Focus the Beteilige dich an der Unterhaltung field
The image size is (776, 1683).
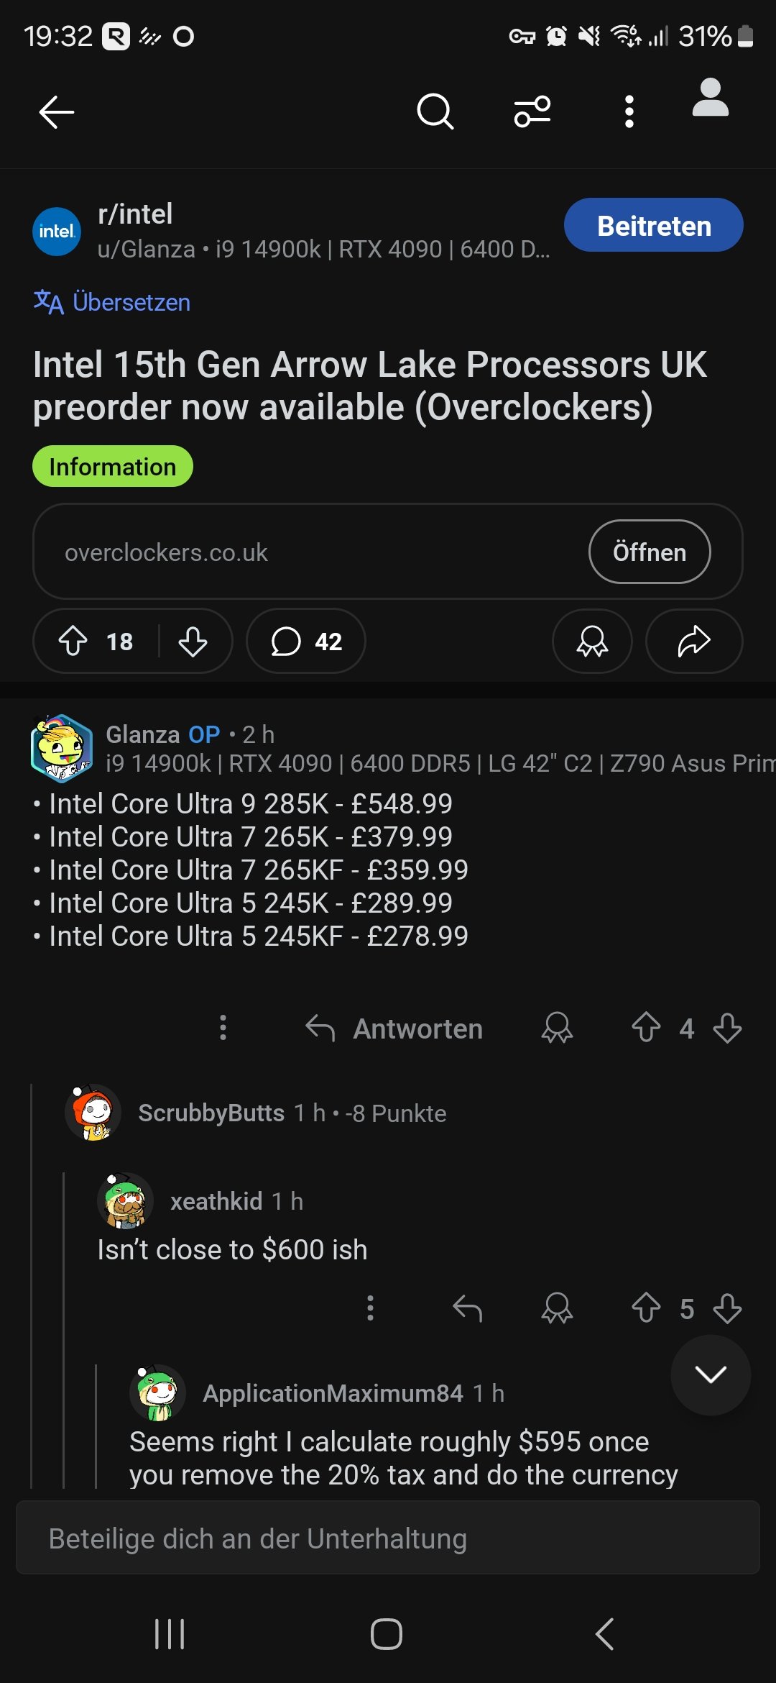(388, 1538)
